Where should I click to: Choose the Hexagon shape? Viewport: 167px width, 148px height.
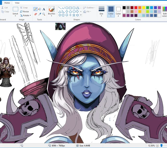coord(74,11)
